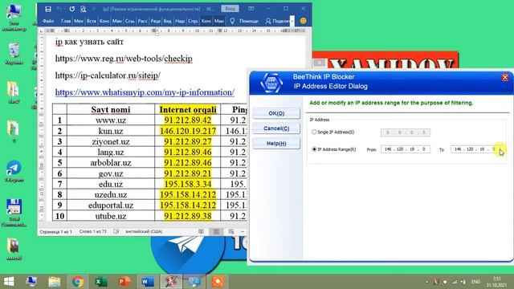Click the word count in Word status bar

point(93,232)
